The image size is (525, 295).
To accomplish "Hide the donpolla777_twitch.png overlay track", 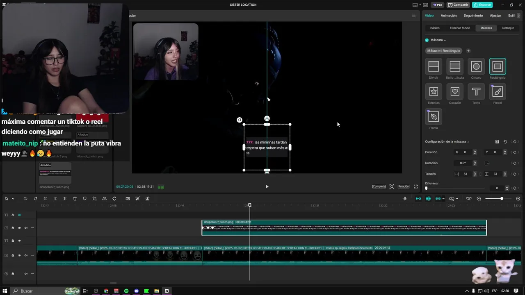I will point(19,228).
